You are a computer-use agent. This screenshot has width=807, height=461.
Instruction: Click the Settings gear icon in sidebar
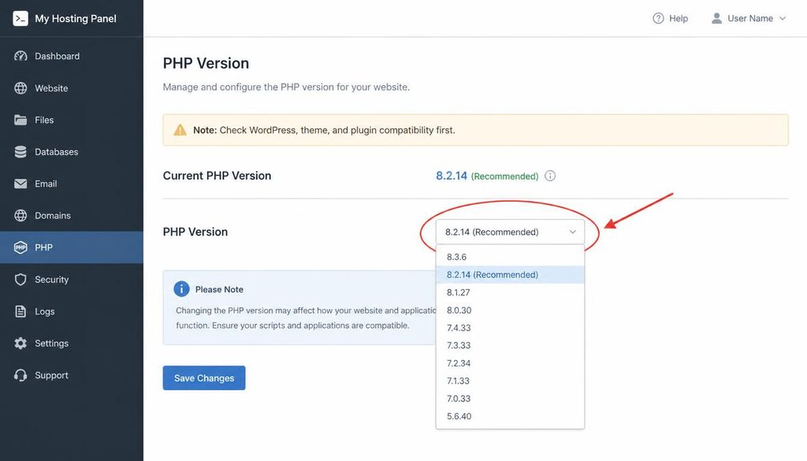20,343
